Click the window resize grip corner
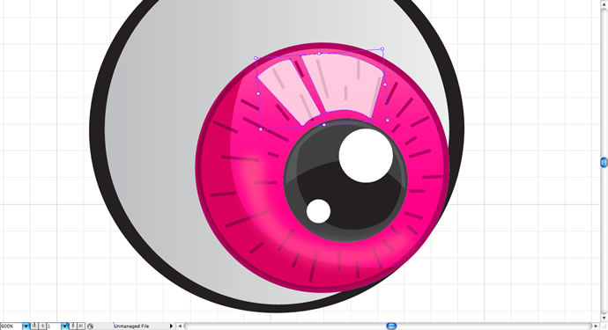The width and height of the screenshot is (608, 330). click(x=604, y=326)
